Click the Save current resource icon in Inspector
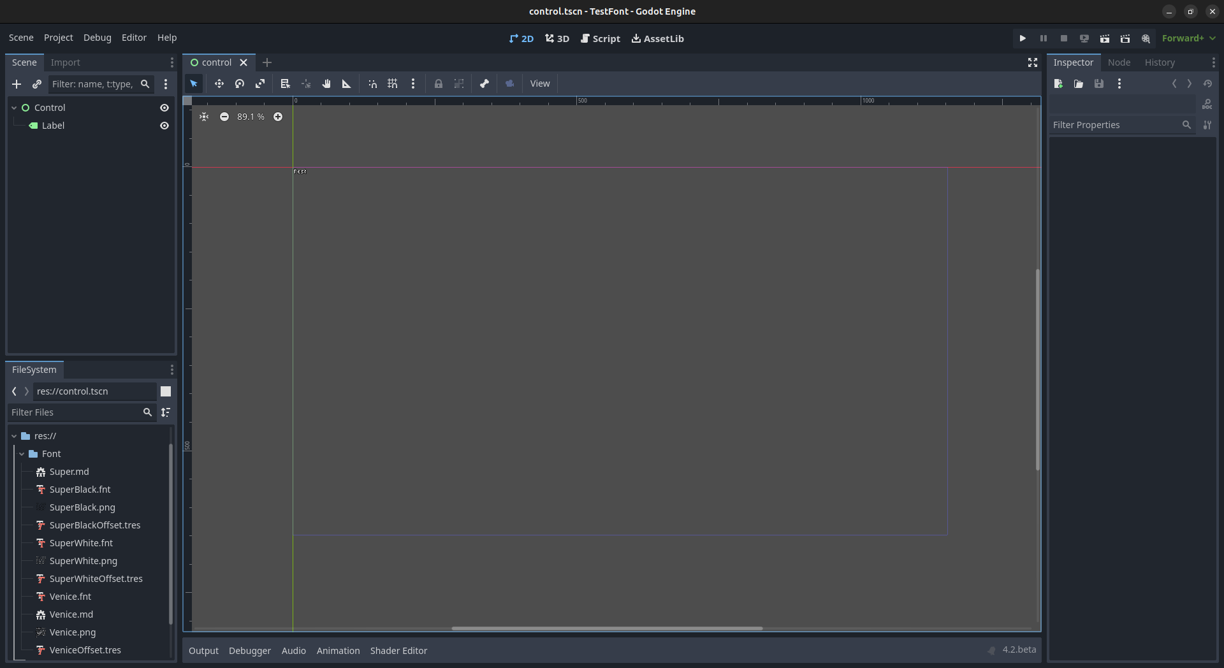The image size is (1224, 668). pos(1099,83)
